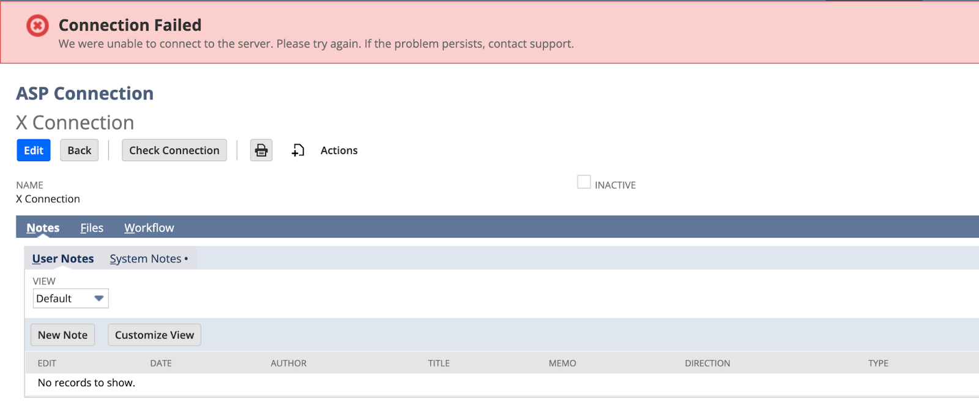This screenshot has height=413, width=979.
Task: Go to the Workflow tab
Action: coord(149,228)
